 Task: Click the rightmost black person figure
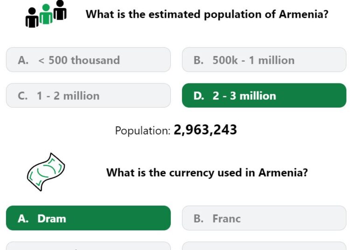point(60,10)
